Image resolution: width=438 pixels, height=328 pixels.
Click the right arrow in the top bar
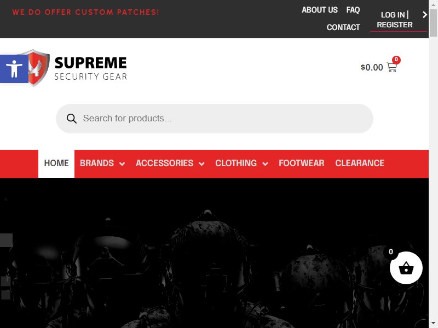coord(425,15)
